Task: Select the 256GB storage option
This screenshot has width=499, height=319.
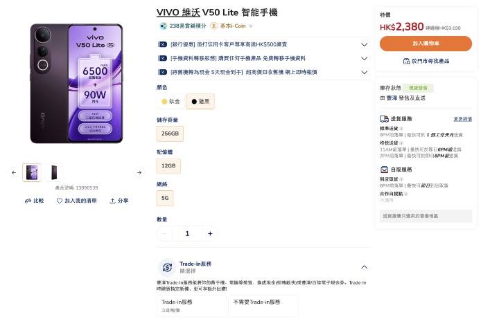Action: tap(170, 134)
